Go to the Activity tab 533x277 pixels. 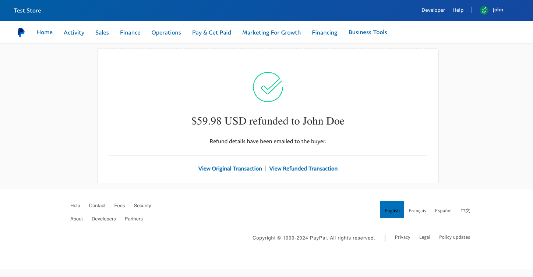[74, 32]
